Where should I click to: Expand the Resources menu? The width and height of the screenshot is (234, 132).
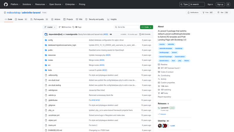41,4
